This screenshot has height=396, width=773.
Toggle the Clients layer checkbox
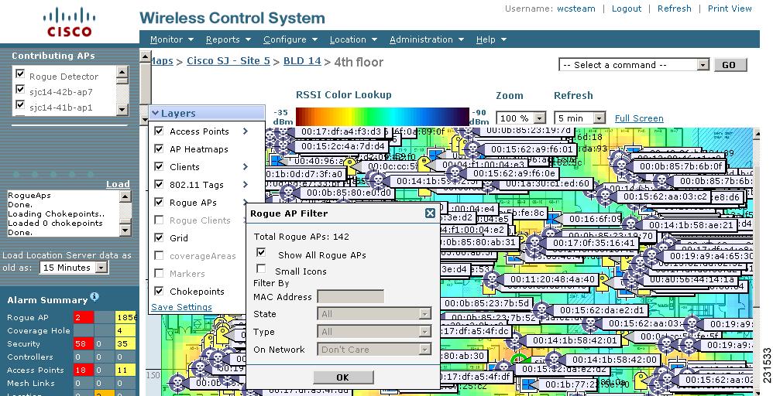tap(159, 166)
